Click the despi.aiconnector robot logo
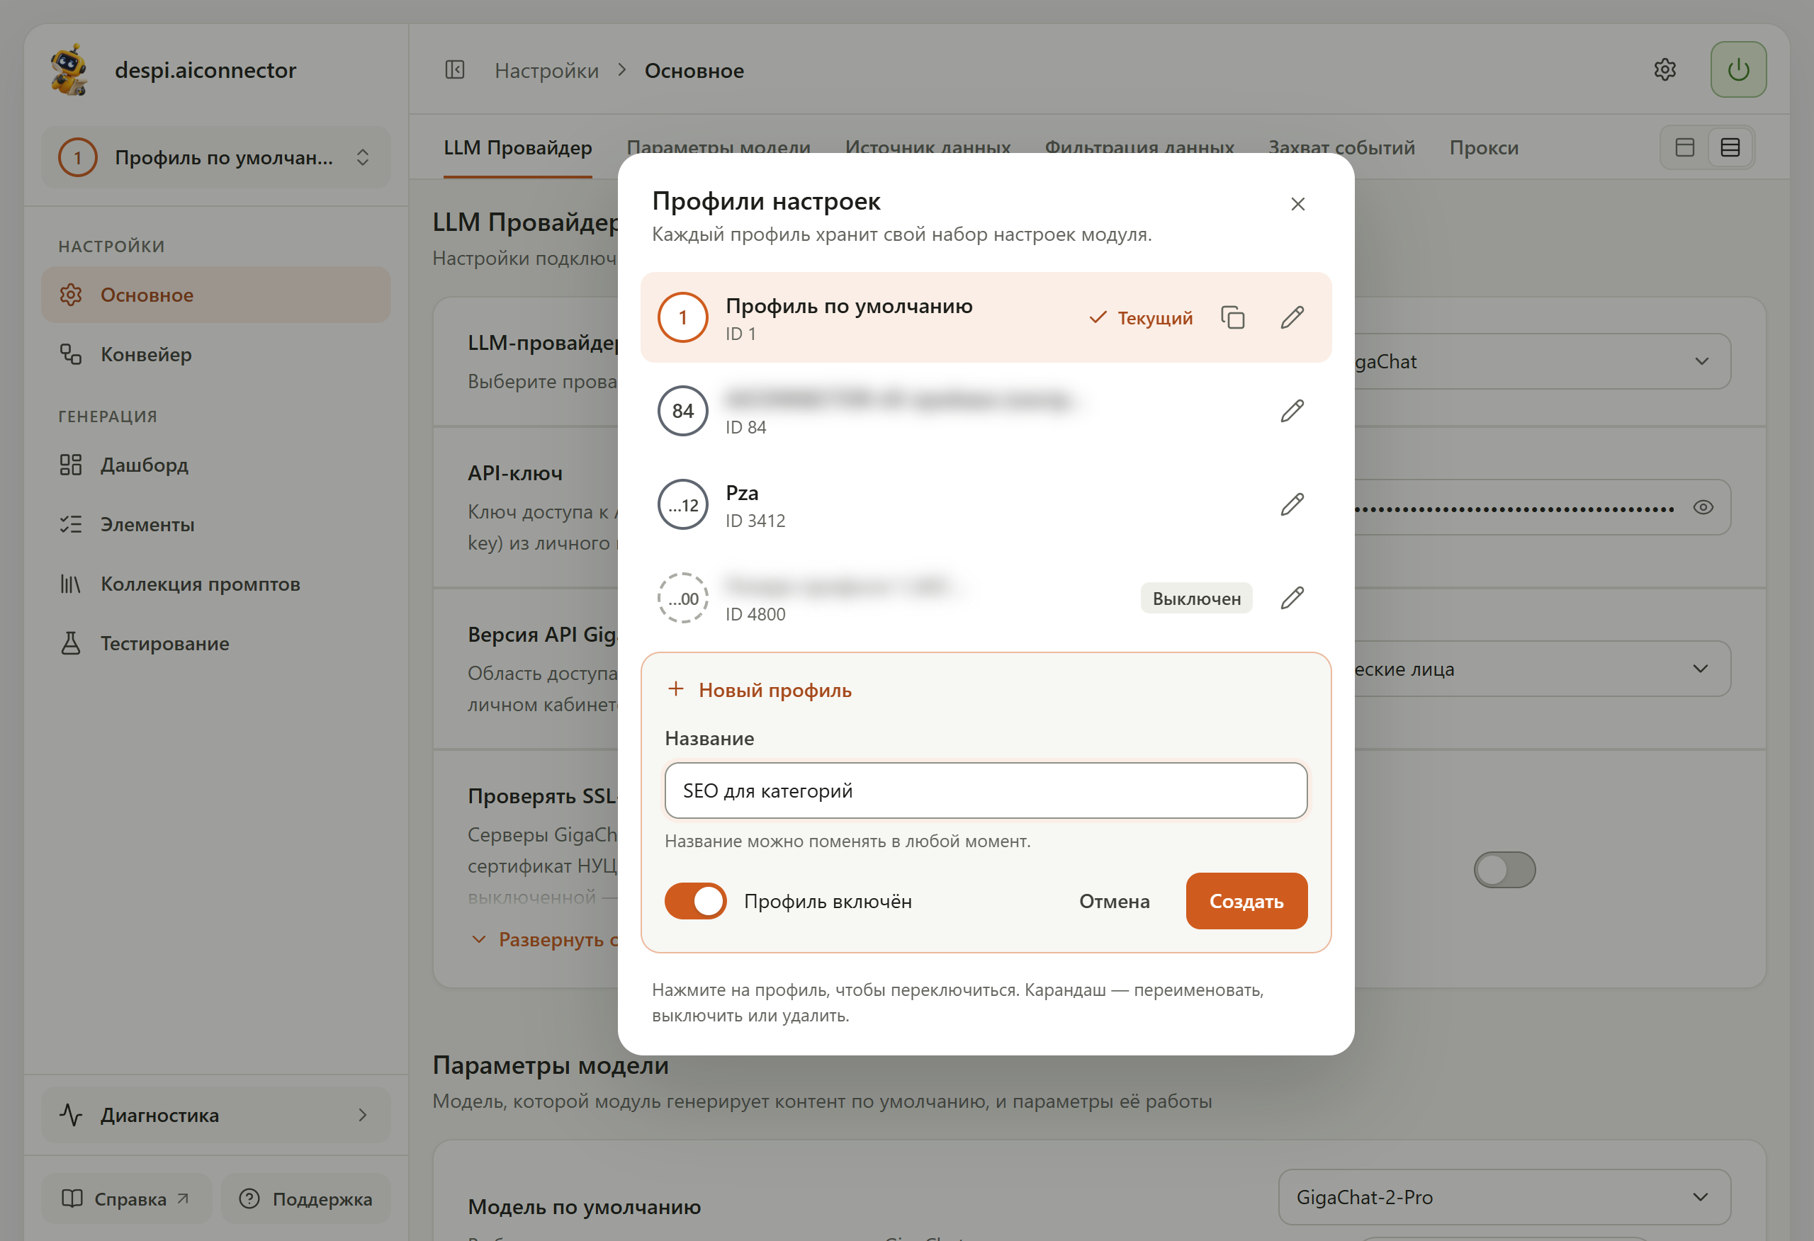1814x1241 pixels. (70, 70)
